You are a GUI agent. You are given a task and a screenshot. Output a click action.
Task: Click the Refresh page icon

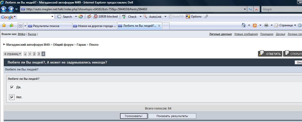click(x=250, y=9)
